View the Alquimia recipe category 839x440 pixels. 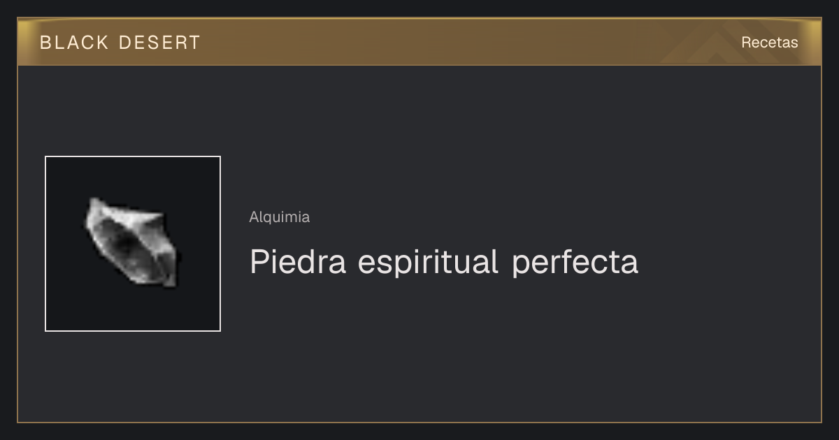pyautogui.click(x=280, y=217)
